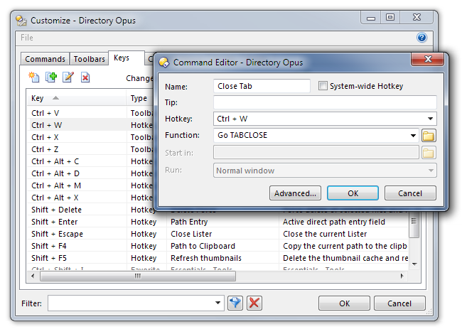Click the right arrow of horizontal scrollbar
This screenshot has width=462, height=334.
click(402, 276)
